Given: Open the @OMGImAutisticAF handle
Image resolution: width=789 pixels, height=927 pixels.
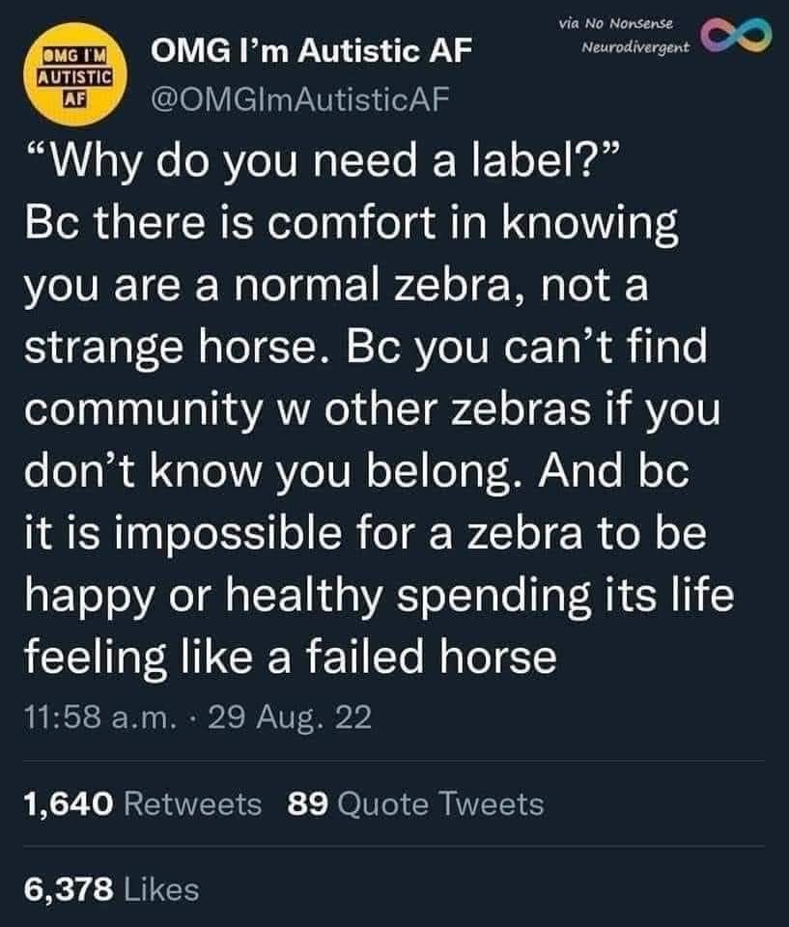Looking at the screenshot, I should point(295,98).
